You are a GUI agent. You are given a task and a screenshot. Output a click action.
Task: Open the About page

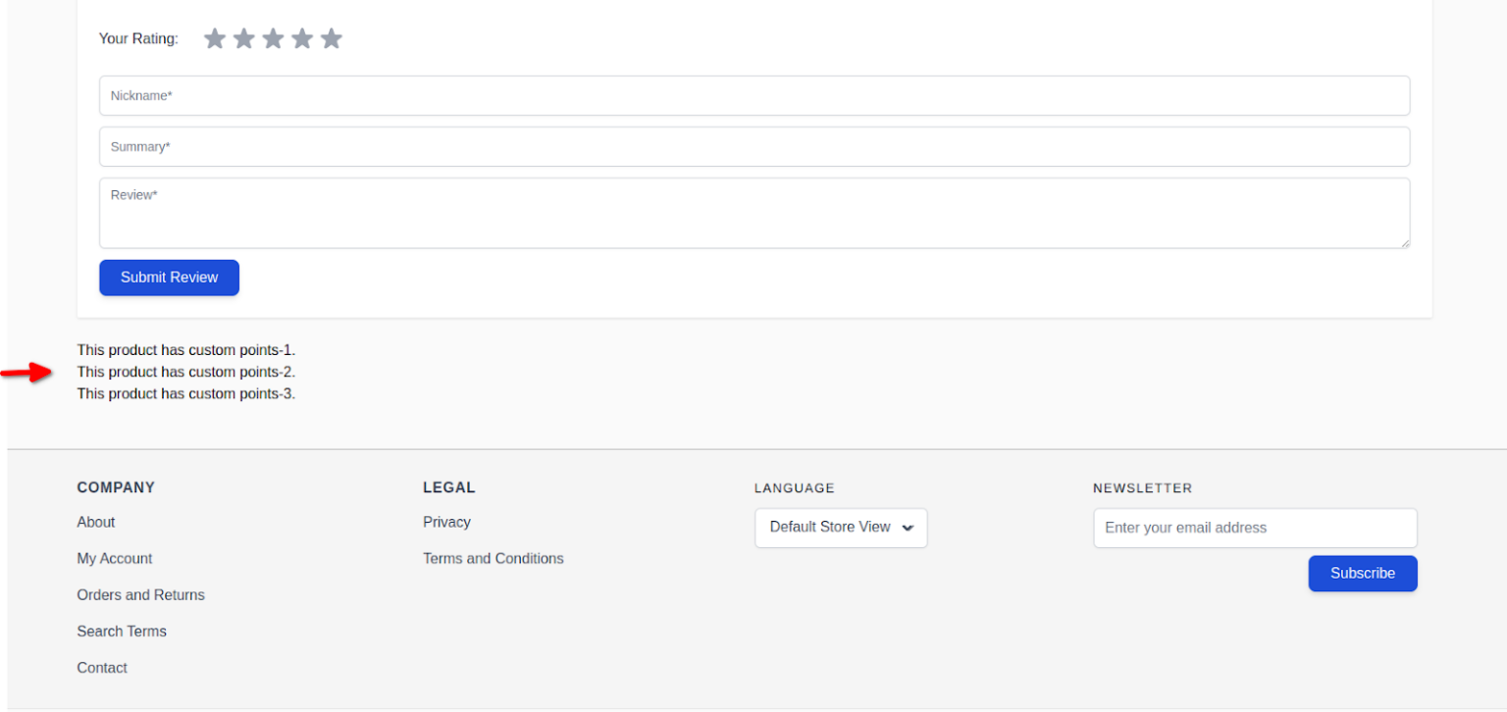click(95, 522)
